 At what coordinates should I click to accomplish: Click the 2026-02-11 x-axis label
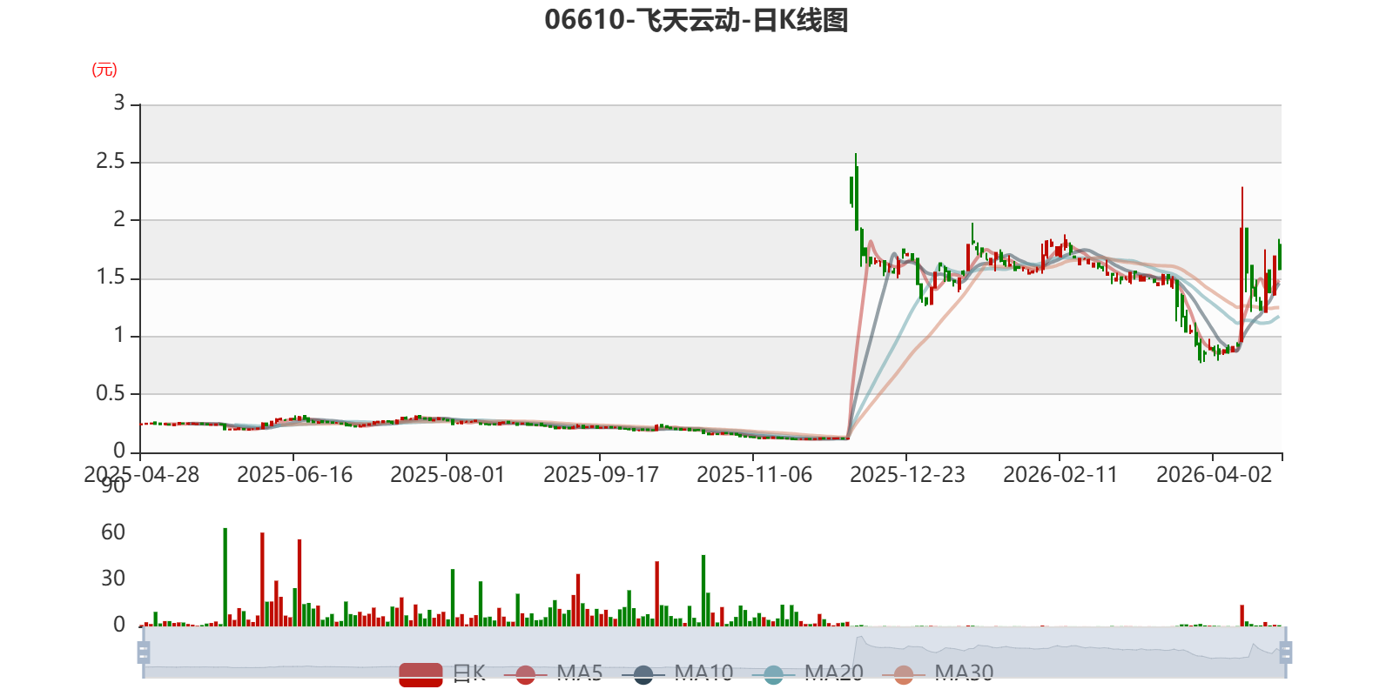point(1060,475)
